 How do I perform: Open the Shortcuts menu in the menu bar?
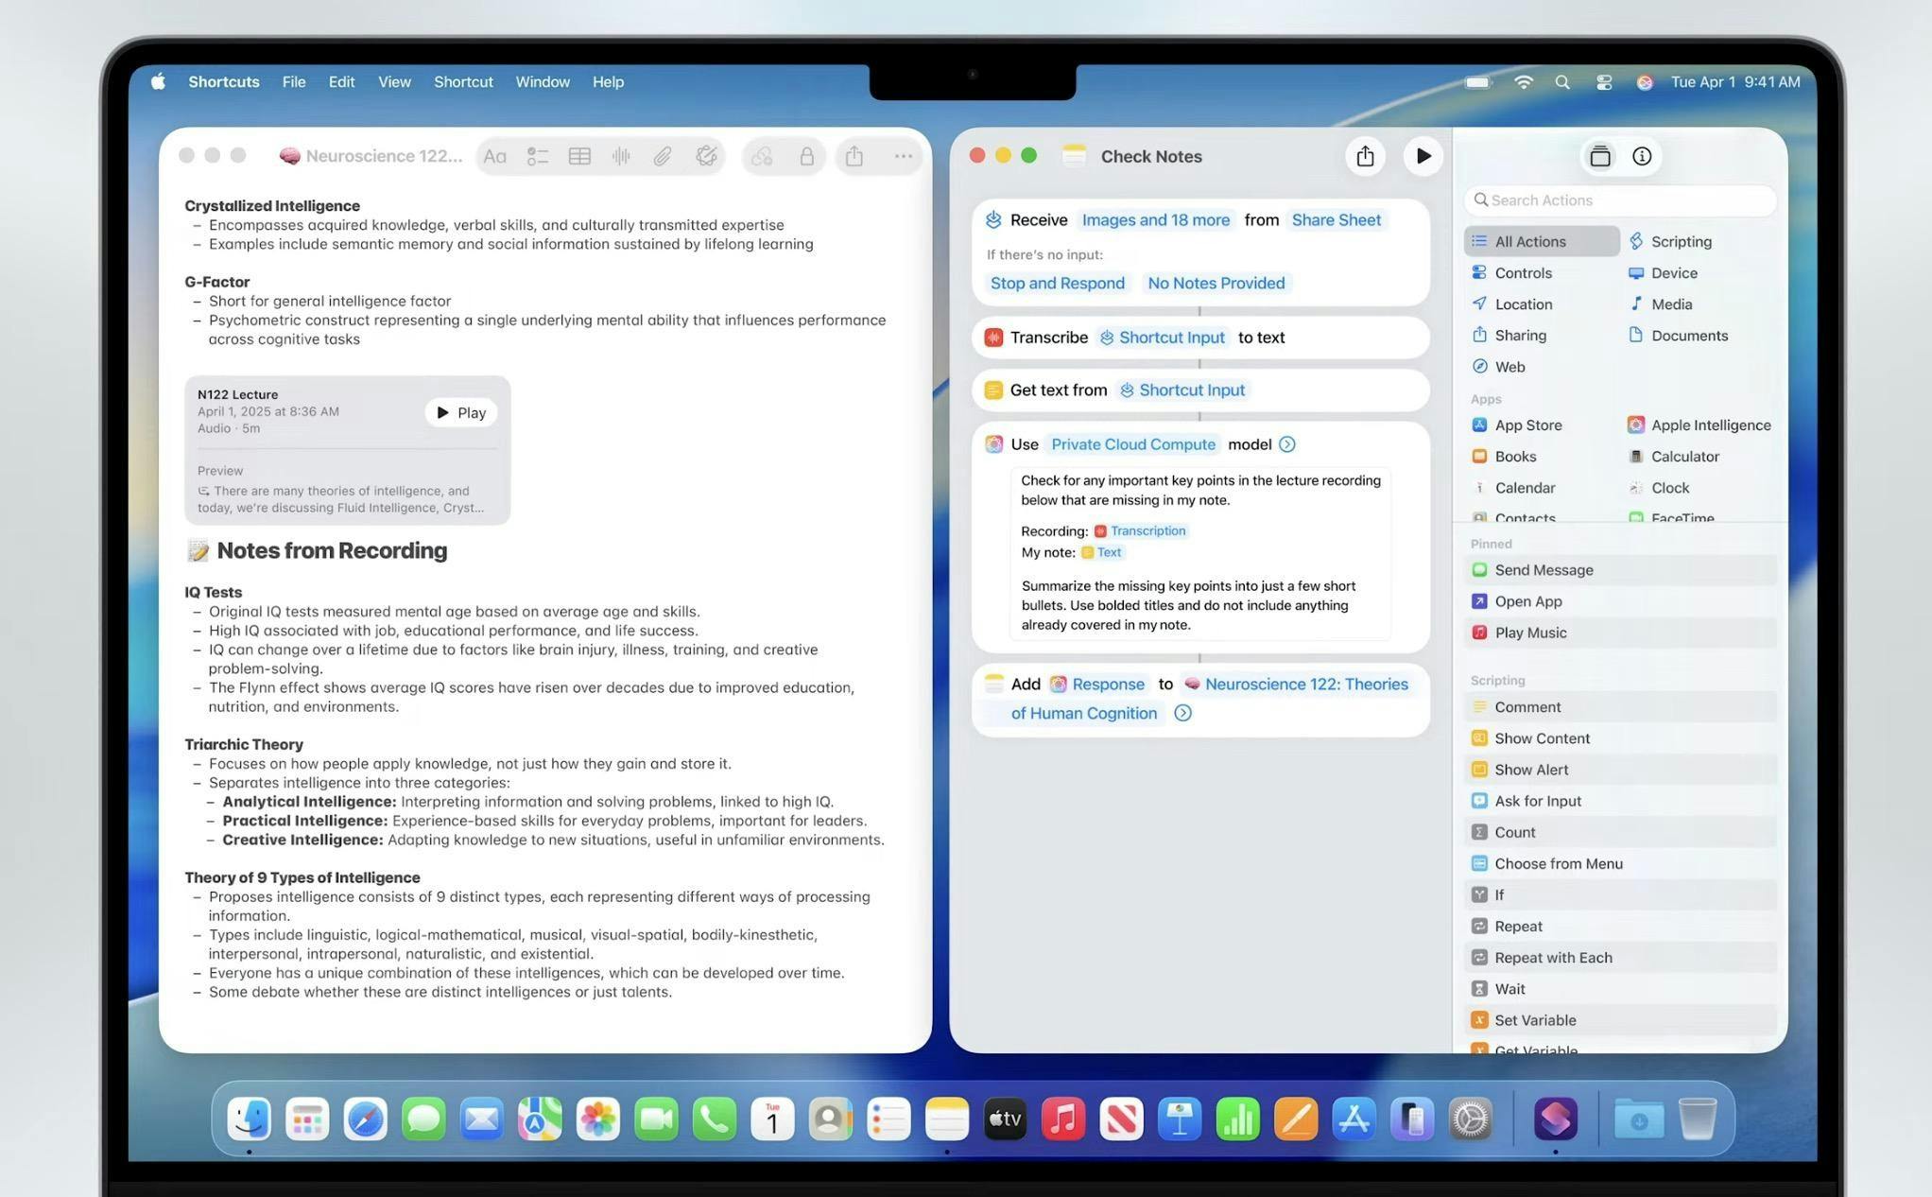(x=223, y=82)
